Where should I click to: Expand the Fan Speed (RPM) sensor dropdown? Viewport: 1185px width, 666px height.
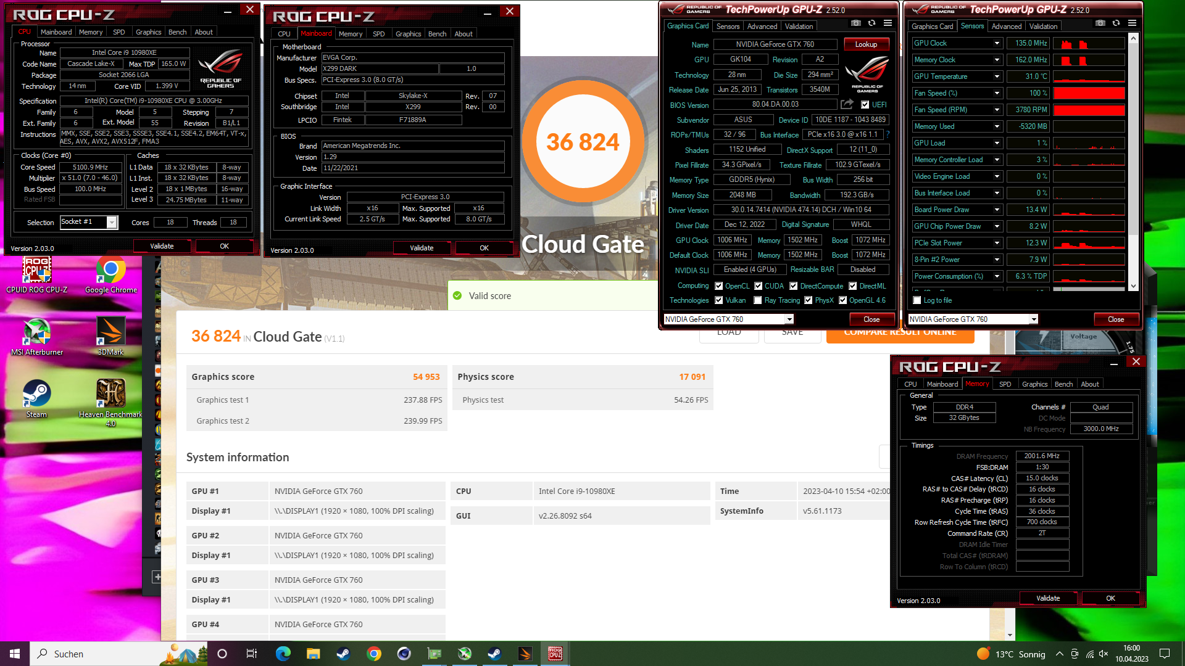[x=996, y=110]
